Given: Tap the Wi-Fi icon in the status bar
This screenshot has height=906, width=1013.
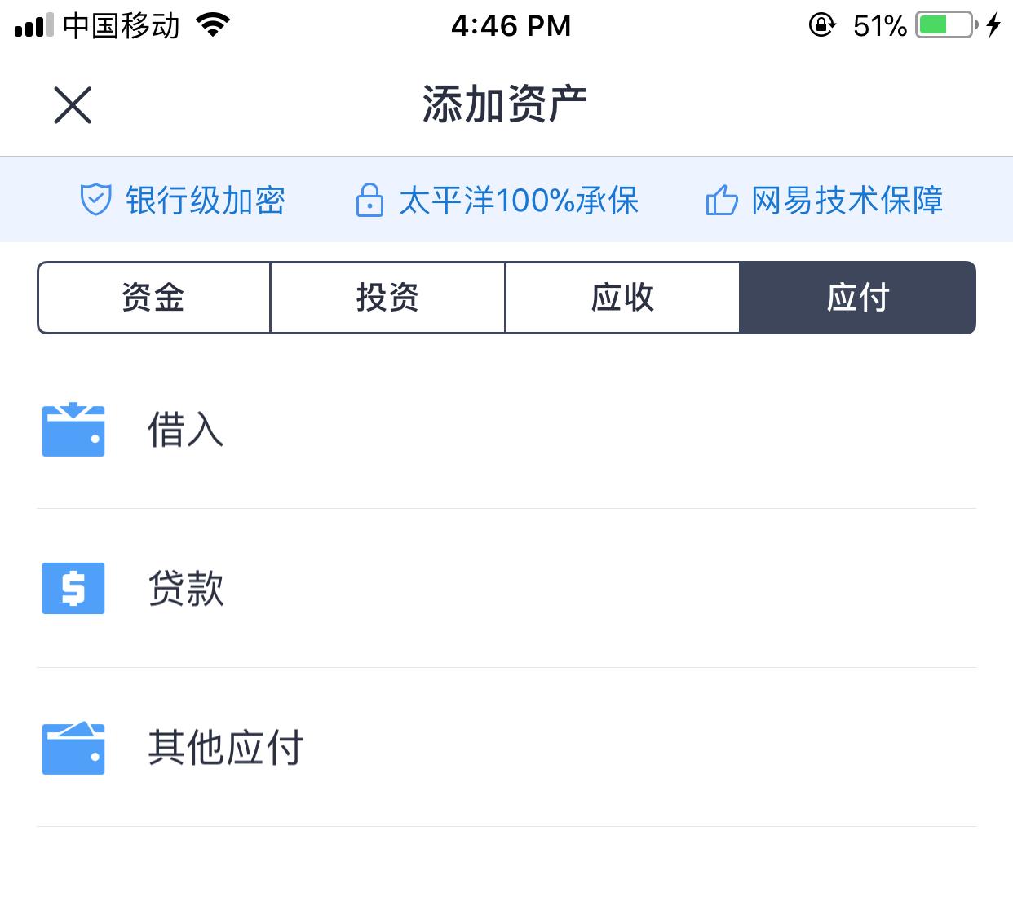Looking at the screenshot, I should (x=214, y=25).
